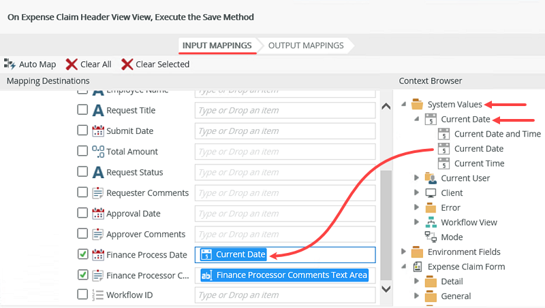Click the Auto Map icon

10,64
